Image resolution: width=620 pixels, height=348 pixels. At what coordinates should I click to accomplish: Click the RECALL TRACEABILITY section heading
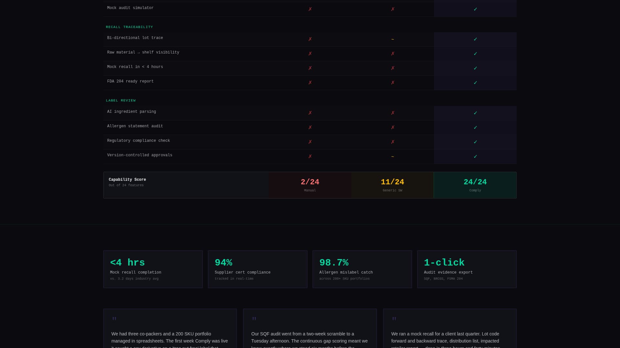[129, 27]
